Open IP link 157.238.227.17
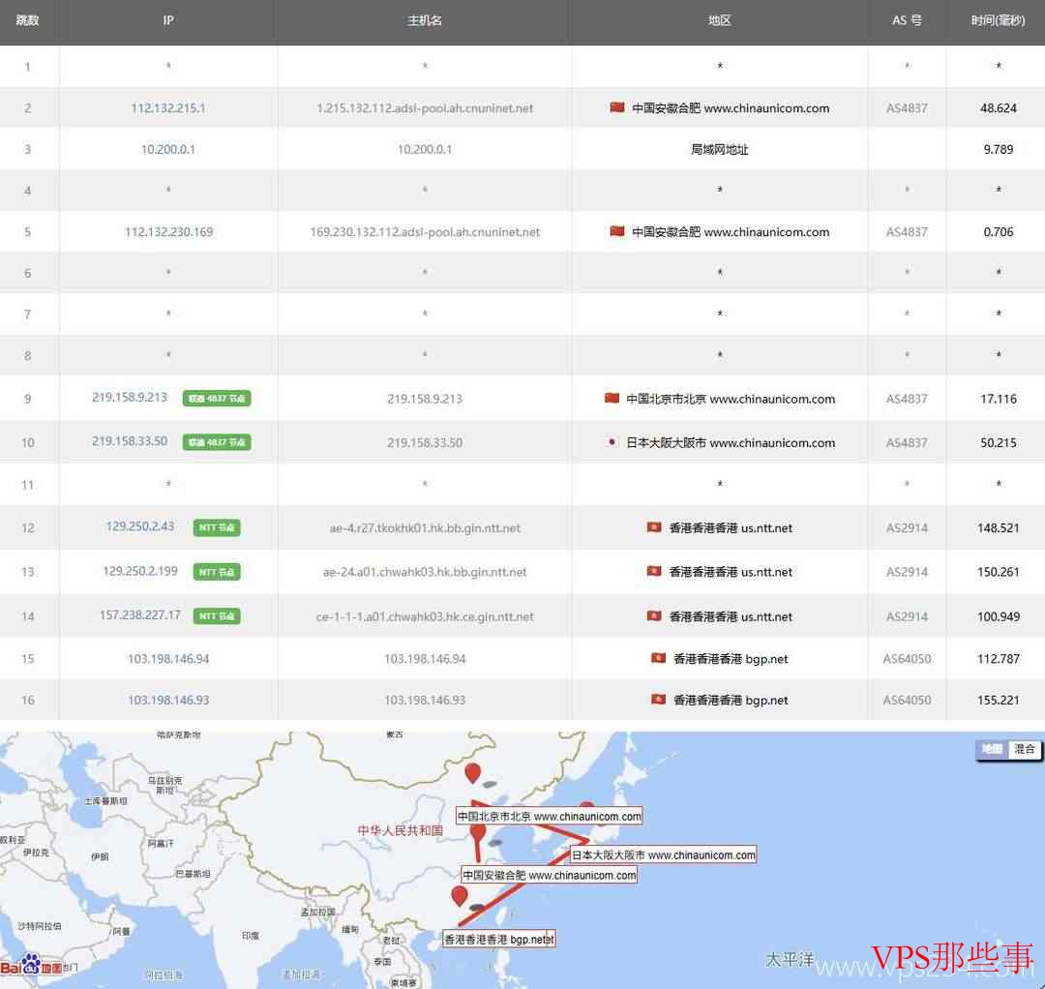Viewport: 1045px width, 989px height. (x=140, y=614)
